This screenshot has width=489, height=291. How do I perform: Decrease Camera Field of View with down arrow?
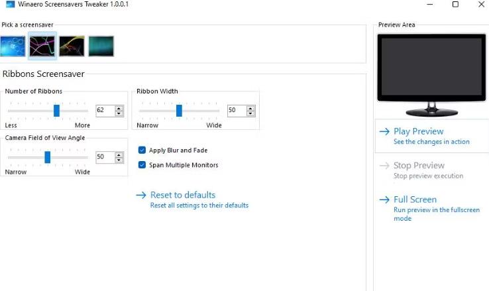tap(119, 160)
